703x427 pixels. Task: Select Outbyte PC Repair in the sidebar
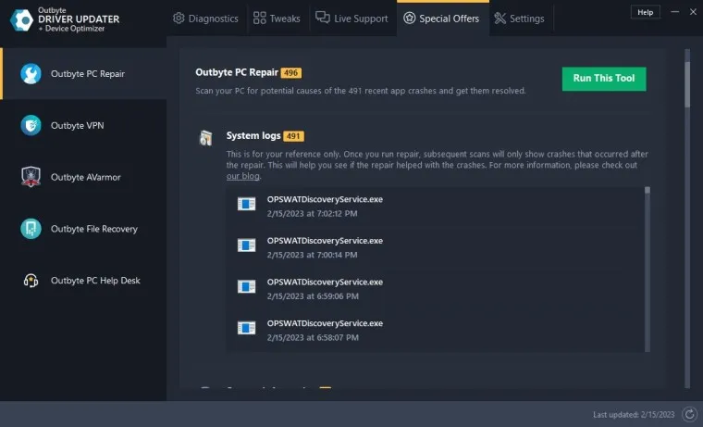click(84, 73)
